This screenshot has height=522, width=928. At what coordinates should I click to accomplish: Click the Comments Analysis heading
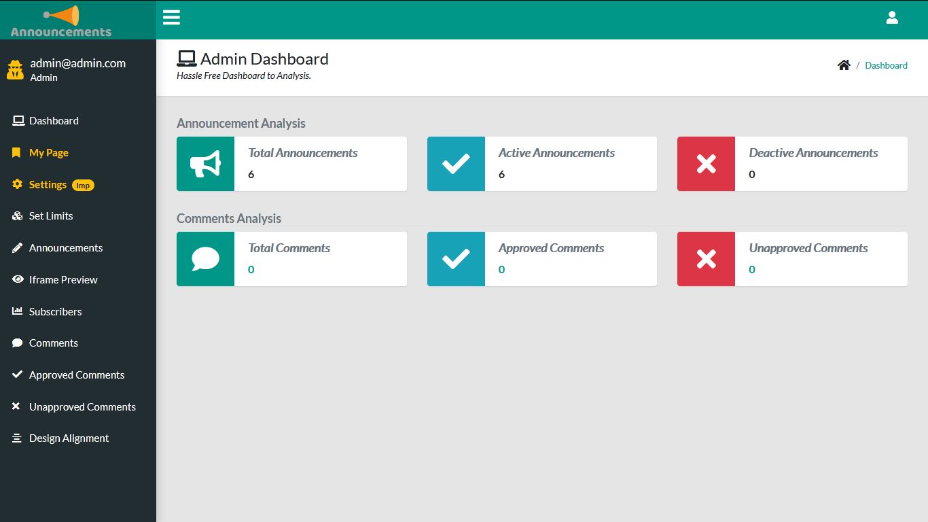(x=229, y=218)
